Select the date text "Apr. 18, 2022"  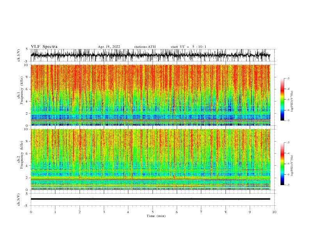pyautogui.click(x=109, y=47)
